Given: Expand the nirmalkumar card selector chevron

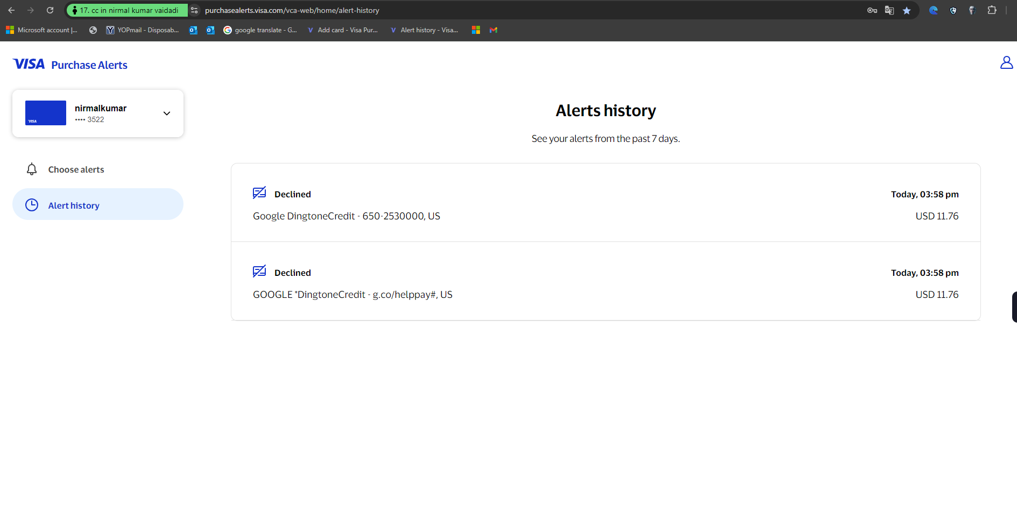Looking at the screenshot, I should 167,113.
